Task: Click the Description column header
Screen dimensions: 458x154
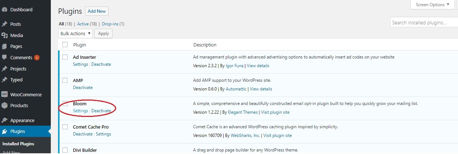Action: point(205,45)
